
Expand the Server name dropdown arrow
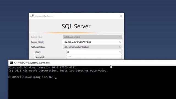point(120,42)
